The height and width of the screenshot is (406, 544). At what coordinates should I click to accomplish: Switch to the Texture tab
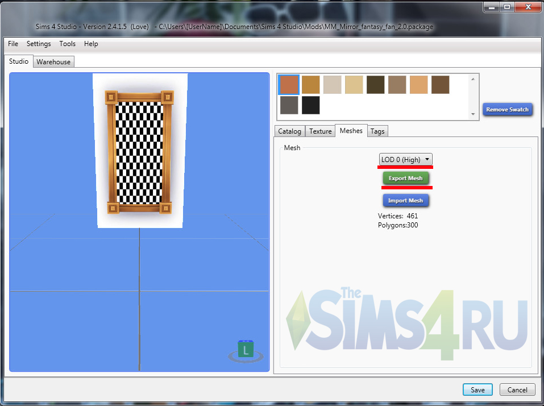click(320, 131)
